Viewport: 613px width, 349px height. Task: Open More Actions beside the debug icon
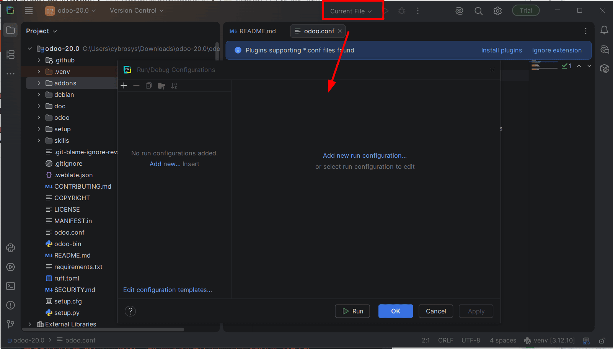pyautogui.click(x=418, y=11)
